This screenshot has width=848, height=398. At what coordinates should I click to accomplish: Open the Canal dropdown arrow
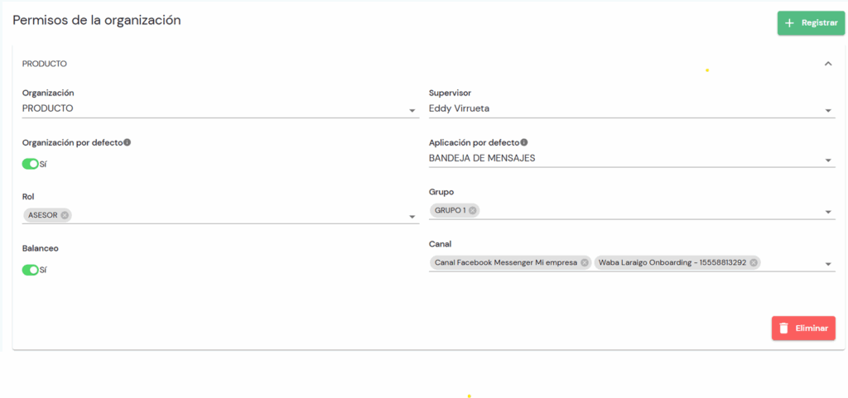[x=828, y=265]
